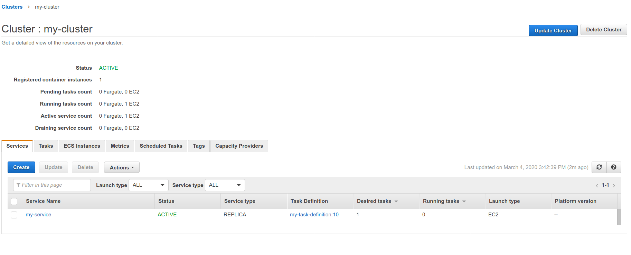Go to previous page arrow in pagination
The height and width of the screenshot is (255, 631).
click(597, 186)
